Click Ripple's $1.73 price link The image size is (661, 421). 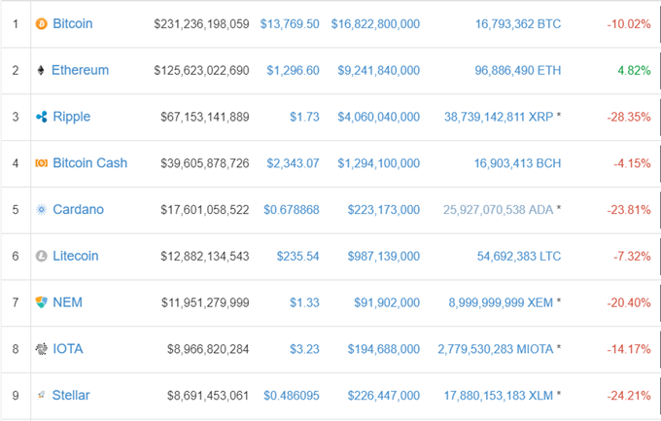pyautogui.click(x=304, y=117)
